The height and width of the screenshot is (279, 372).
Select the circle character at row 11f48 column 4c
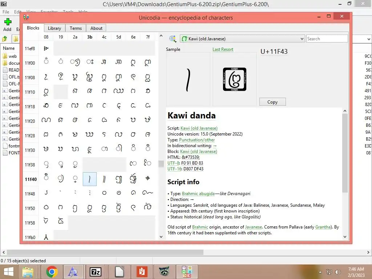point(104,194)
